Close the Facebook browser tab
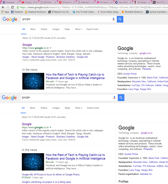This screenshot has width=168, height=184. (x=18, y=2)
